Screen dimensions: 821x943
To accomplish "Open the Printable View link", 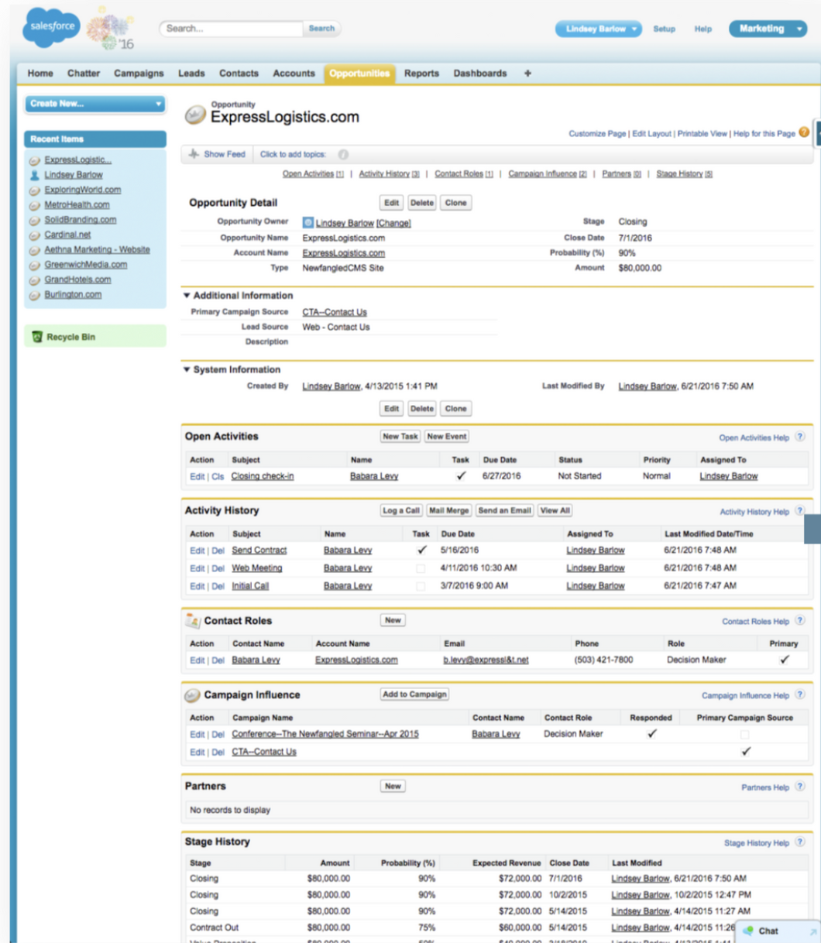I will point(702,134).
